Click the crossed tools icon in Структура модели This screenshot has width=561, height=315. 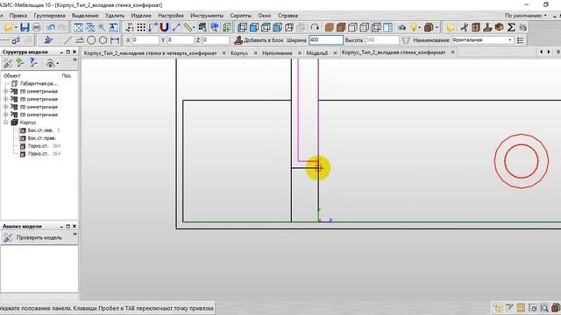8,63
